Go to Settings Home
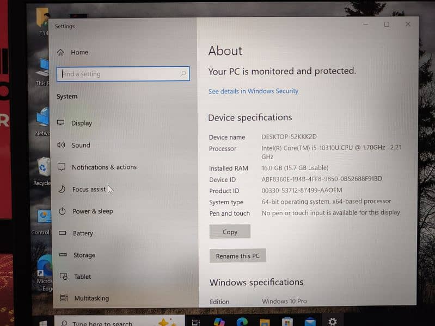435x326 pixels. tap(73, 52)
